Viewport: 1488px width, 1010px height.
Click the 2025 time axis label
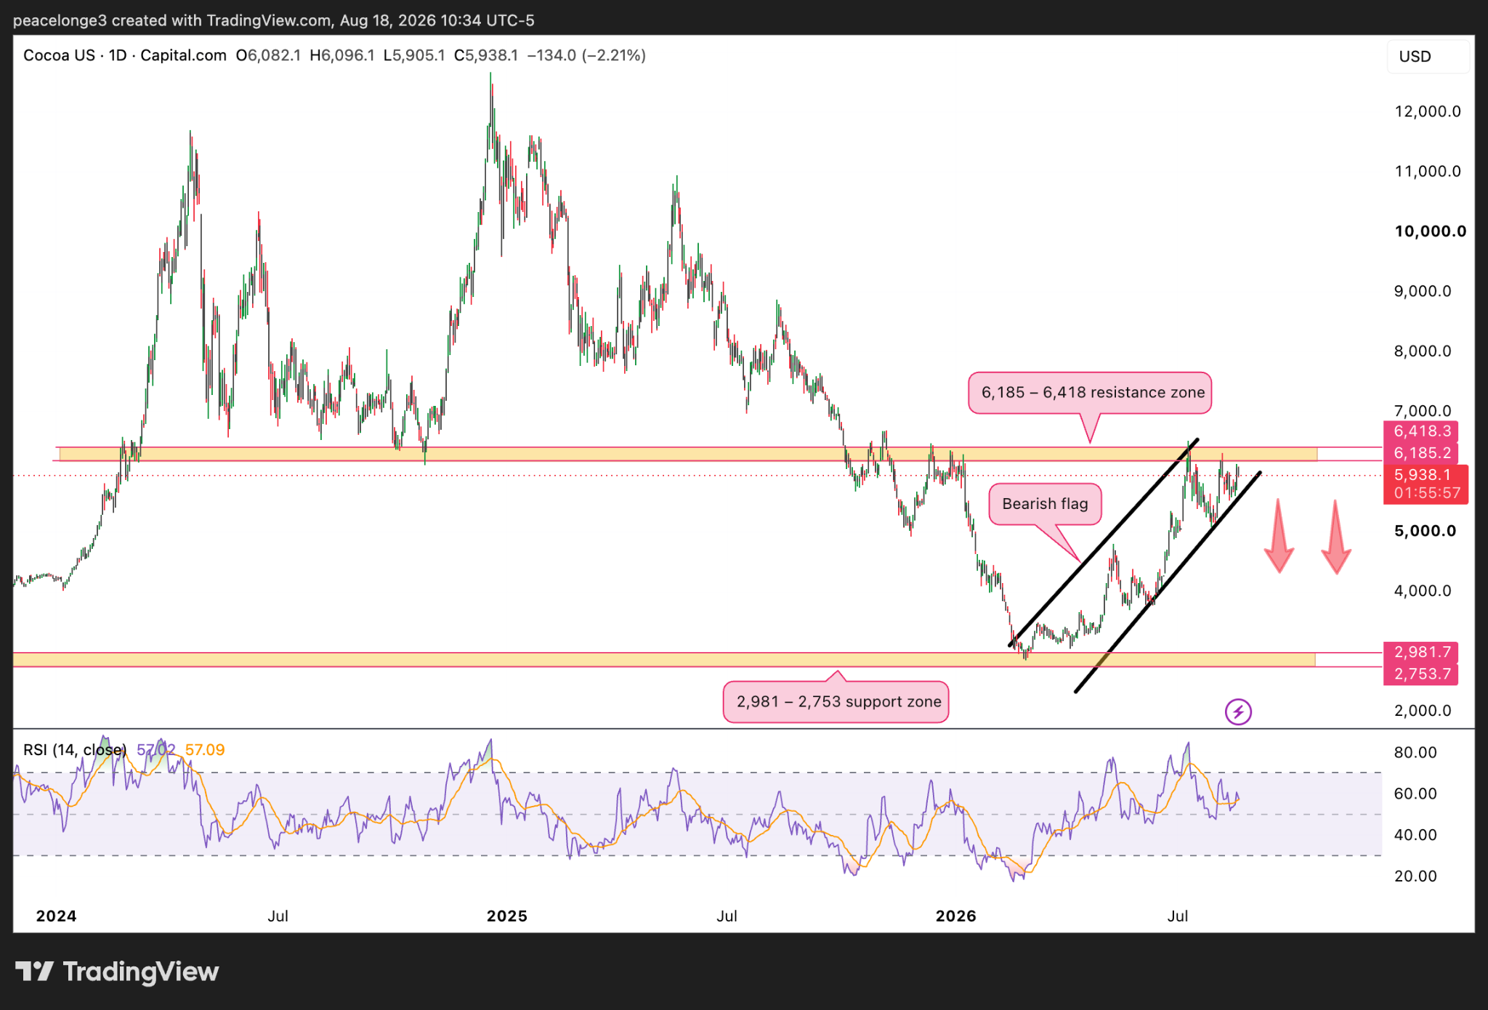(x=506, y=916)
